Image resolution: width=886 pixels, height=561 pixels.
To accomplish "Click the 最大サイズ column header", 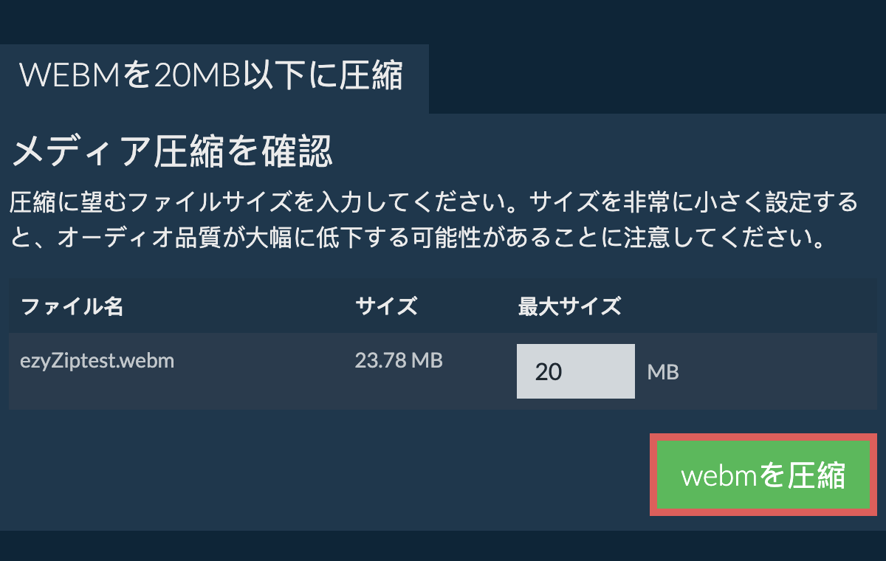I will click(x=569, y=306).
